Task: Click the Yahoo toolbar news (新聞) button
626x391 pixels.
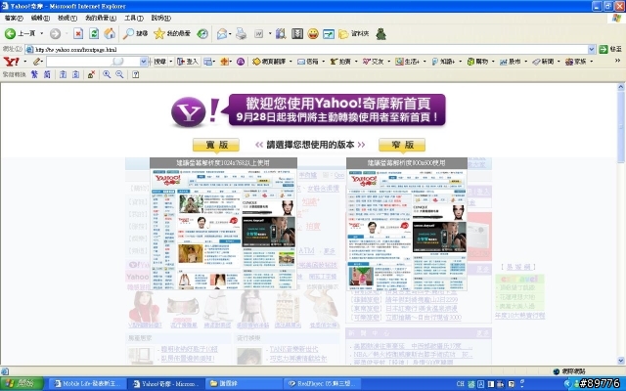Action: (544, 62)
